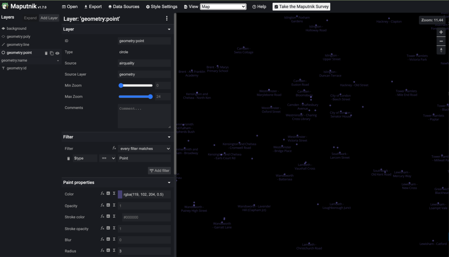Click the data function icon for Radius

(108, 251)
